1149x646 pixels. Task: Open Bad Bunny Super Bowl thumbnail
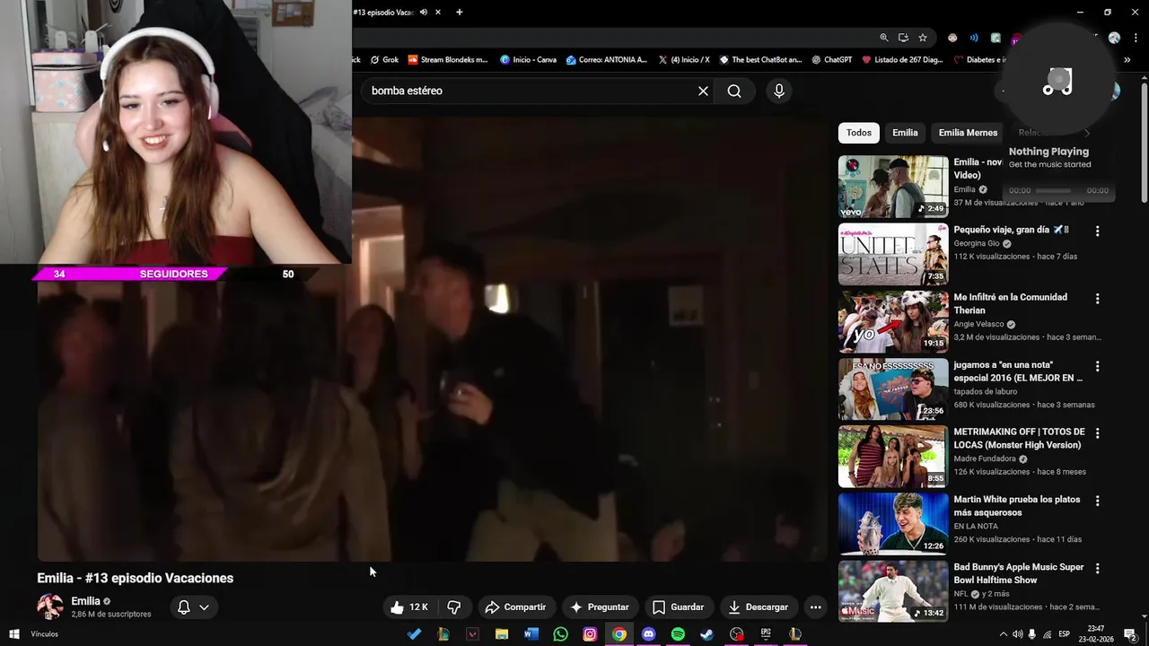[x=893, y=591]
